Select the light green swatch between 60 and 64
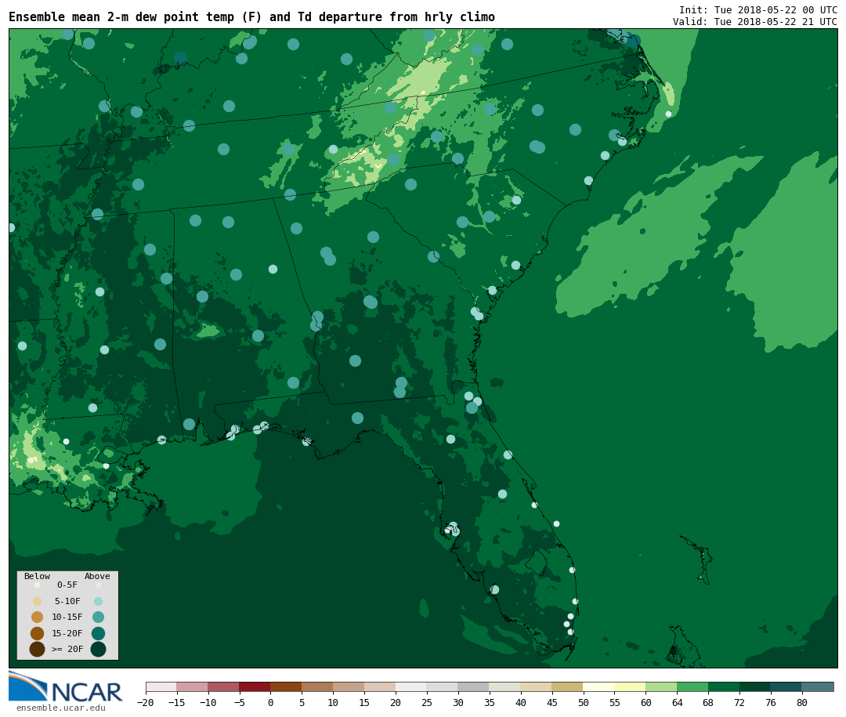846x717 pixels. point(662,686)
